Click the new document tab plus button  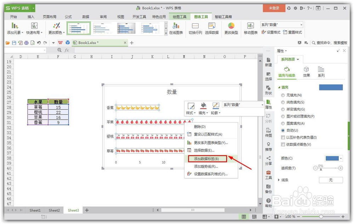pyautogui.click(x=132, y=42)
